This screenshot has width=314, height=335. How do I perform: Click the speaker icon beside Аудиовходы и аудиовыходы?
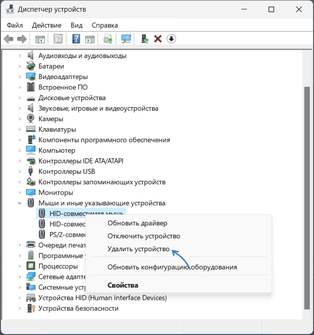tap(30, 56)
